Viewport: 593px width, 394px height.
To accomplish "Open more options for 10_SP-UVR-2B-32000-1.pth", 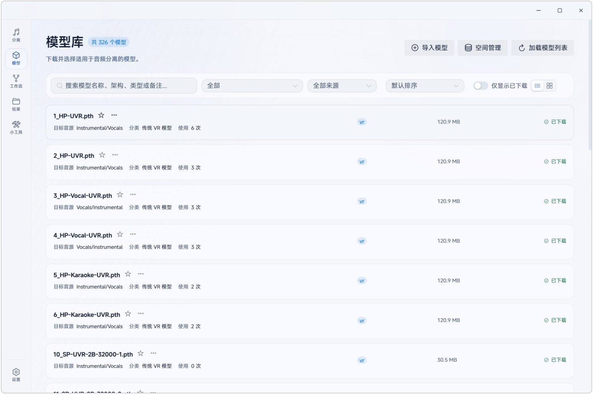I will click(153, 354).
